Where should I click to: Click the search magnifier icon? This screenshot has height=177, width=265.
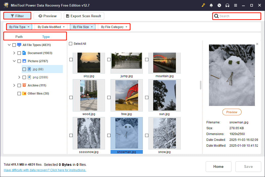[x=216, y=16]
